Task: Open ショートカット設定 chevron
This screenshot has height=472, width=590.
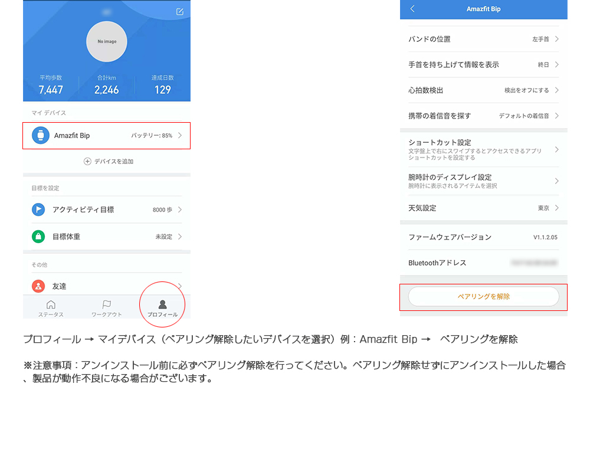Action: click(x=557, y=150)
